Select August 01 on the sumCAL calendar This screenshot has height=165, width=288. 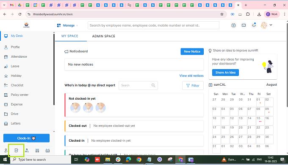coord(260,102)
